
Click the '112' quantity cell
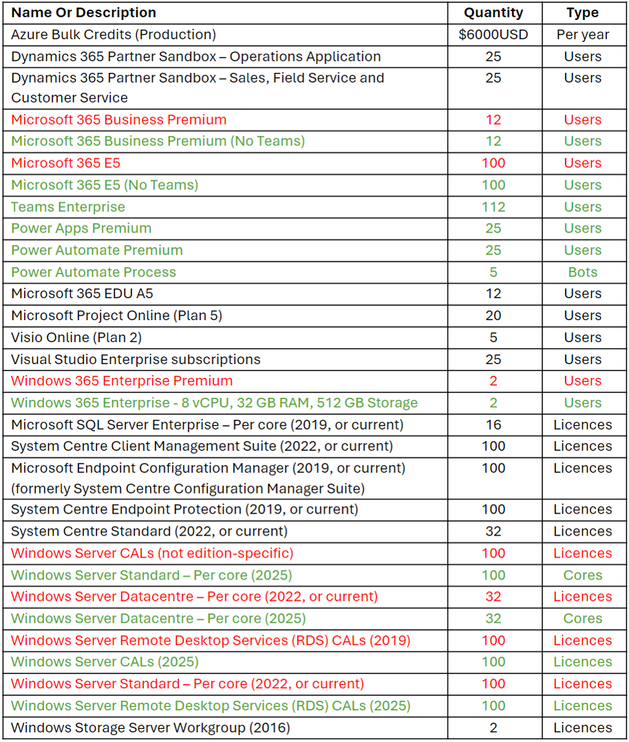(493, 206)
